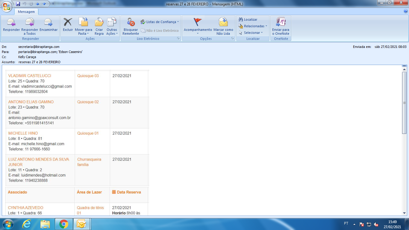Open Listas de Confiança dropdown
The height and width of the screenshot is (230, 409).
point(160,22)
